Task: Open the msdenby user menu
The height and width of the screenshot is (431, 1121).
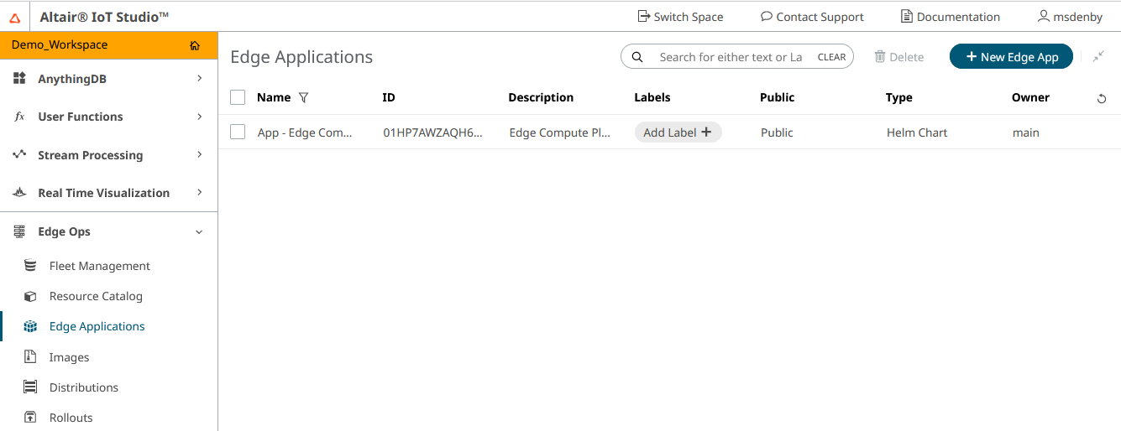Action: point(1069,17)
